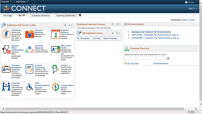This screenshot has width=202, height=114.
Task: Refresh the Employee Self Service Links pagelet
Action: pyautogui.click(x=65, y=25)
